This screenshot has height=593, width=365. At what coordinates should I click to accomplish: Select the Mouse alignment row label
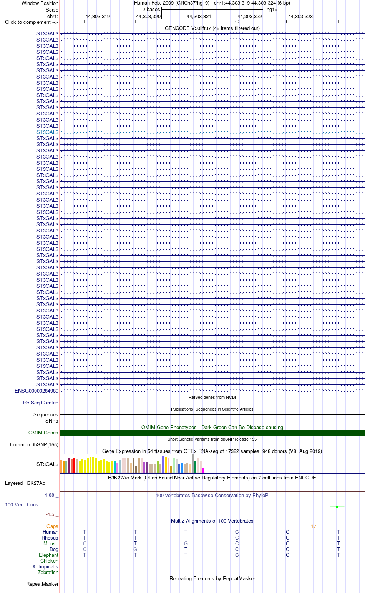[x=51, y=543]
